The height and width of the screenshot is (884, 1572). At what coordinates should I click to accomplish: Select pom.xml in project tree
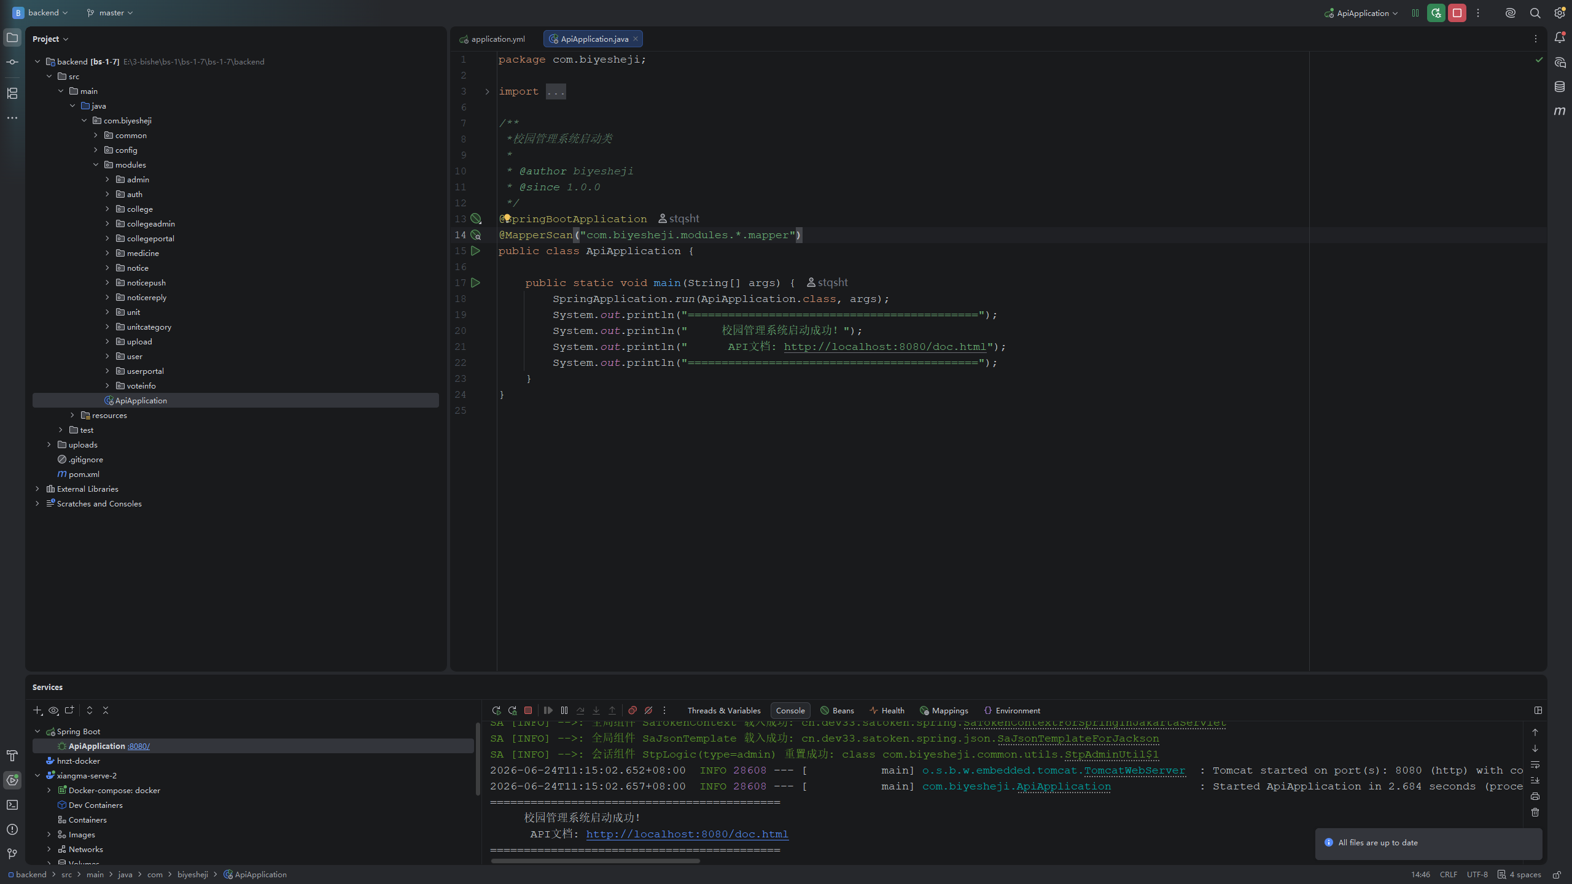point(84,475)
